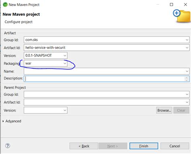Screen dimensions: 191x154
Task: Click the Clear button
Action: coord(181,110)
